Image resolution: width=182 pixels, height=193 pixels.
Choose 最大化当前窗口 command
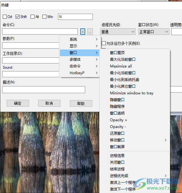pos(135,60)
